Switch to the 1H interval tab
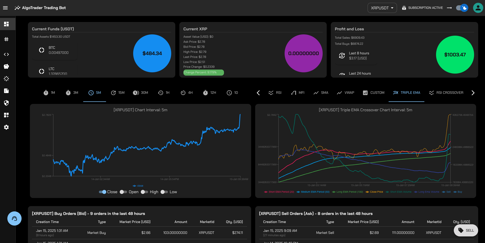 point(164,93)
